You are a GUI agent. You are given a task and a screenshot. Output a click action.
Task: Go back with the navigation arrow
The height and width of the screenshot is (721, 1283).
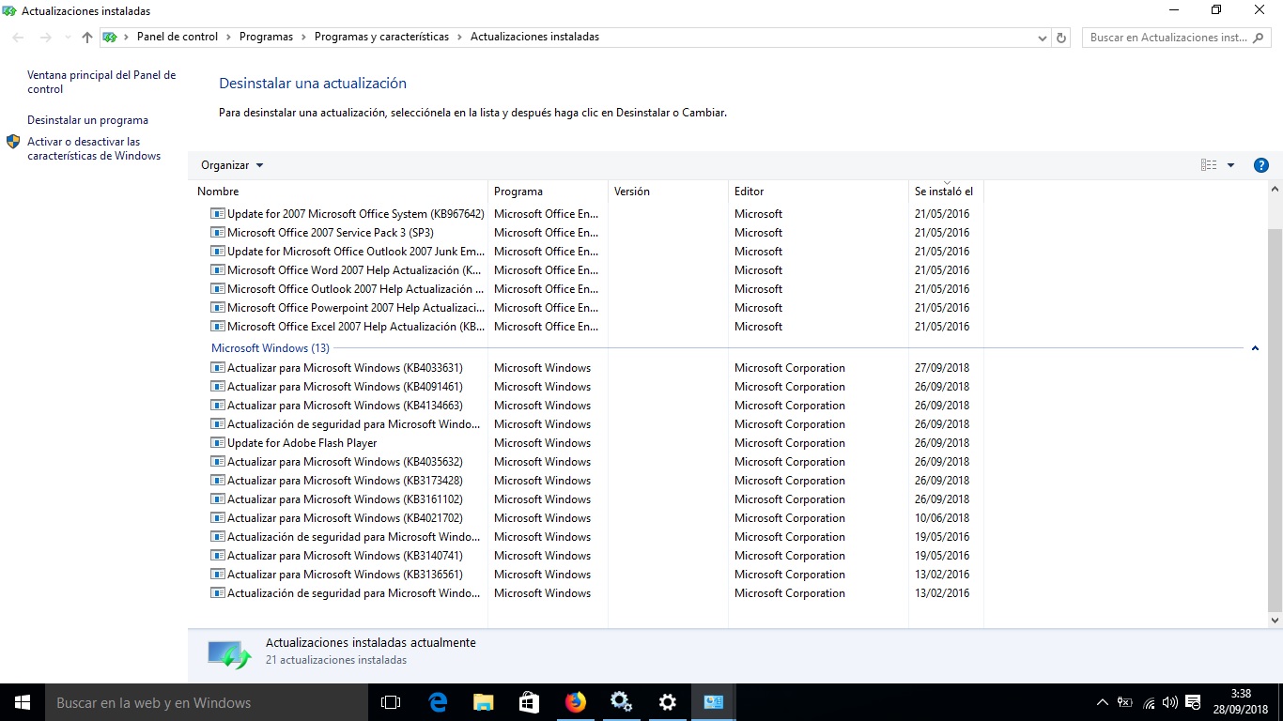pos(18,38)
